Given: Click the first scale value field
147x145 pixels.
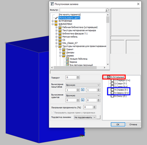Looking at the screenshot, I should pos(71,90).
